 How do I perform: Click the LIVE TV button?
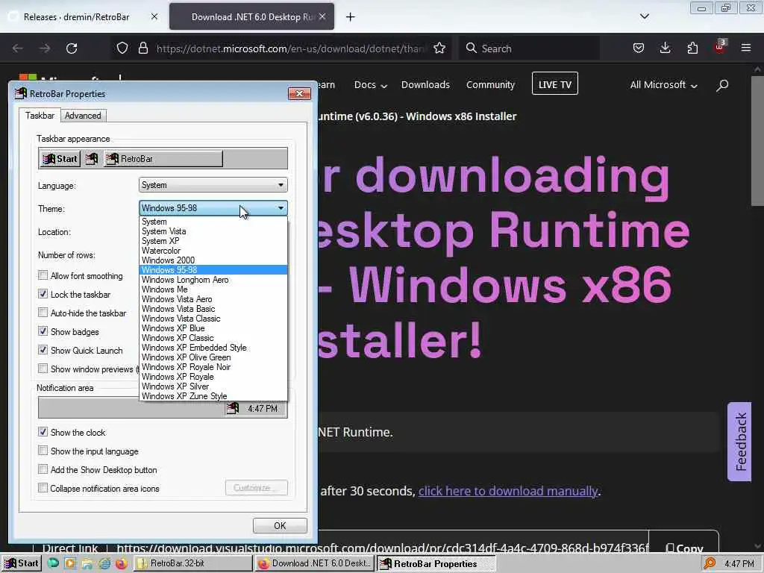pyautogui.click(x=555, y=84)
